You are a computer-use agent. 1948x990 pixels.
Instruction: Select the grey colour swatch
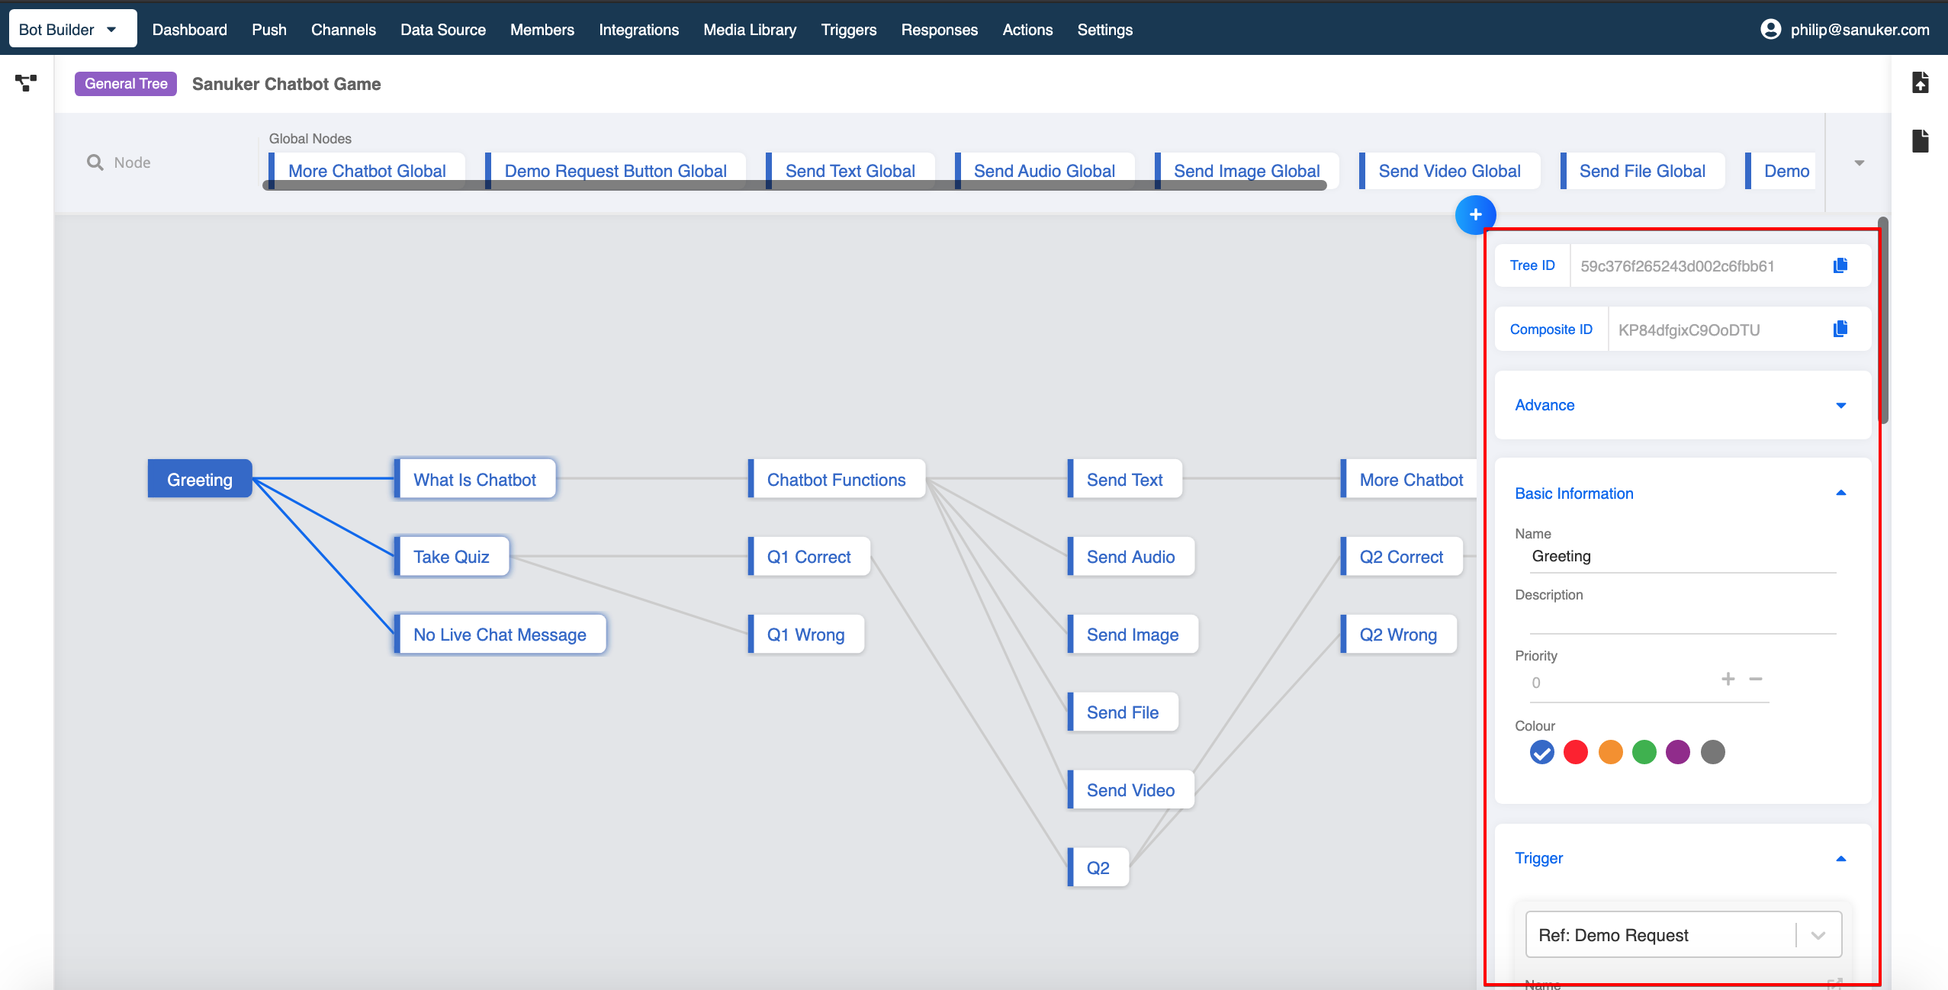coord(1712,752)
